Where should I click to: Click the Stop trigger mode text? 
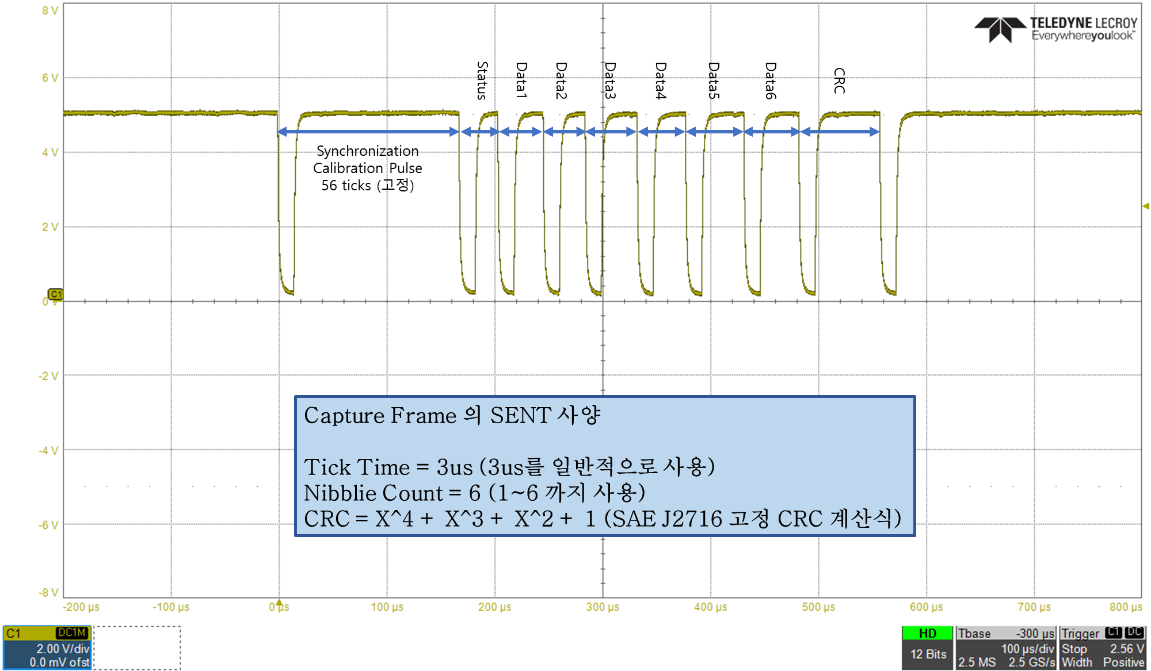1074,649
